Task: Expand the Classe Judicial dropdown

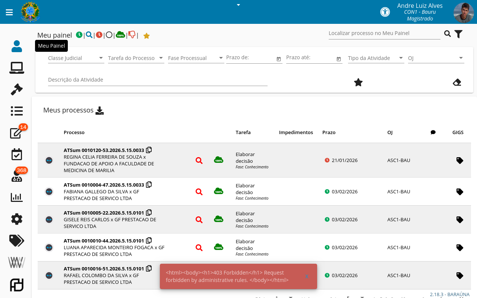Action: pos(76,58)
